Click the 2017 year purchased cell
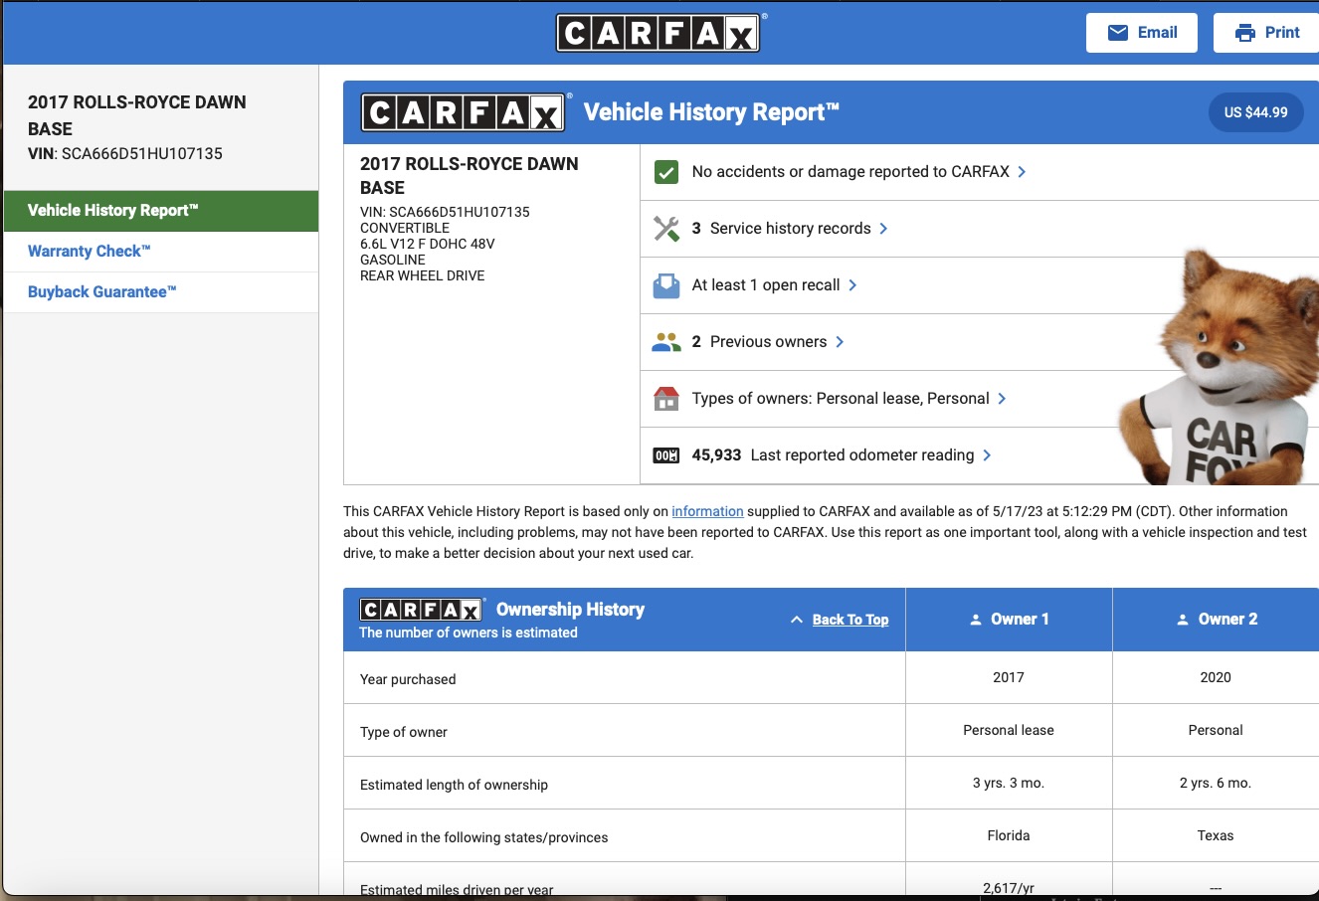The height and width of the screenshot is (901, 1319). pos(1009,677)
